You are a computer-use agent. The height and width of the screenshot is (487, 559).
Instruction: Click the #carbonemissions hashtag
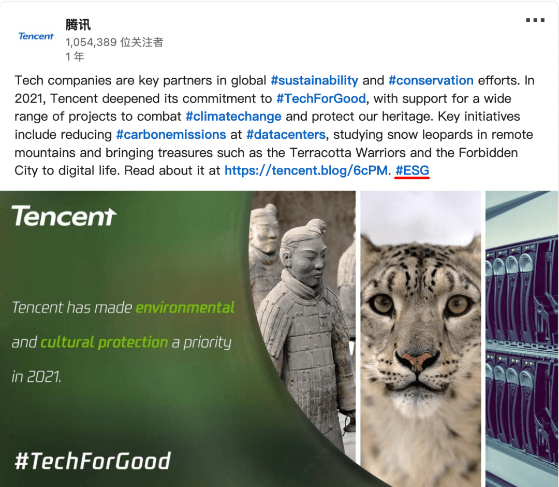click(171, 135)
